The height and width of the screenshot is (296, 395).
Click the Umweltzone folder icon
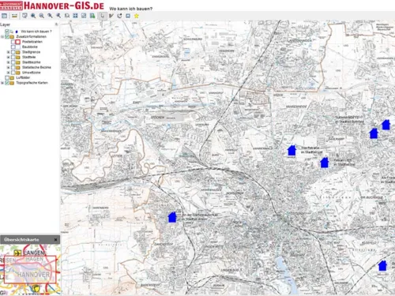(18, 73)
